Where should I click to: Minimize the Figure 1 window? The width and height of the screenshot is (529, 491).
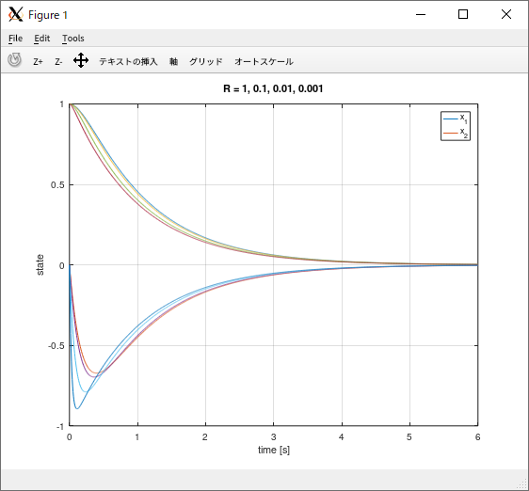pos(421,14)
